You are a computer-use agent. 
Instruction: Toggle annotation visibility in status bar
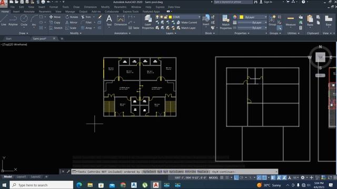[279, 177]
